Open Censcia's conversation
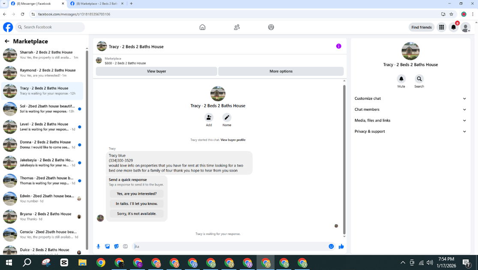478x270 pixels. click(42, 234)
